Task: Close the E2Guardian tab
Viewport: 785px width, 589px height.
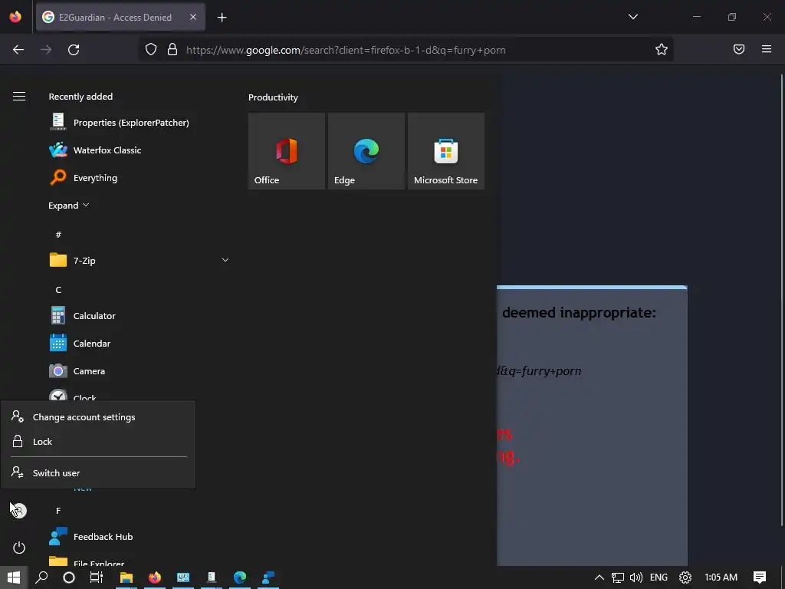Action: (193, 18)
